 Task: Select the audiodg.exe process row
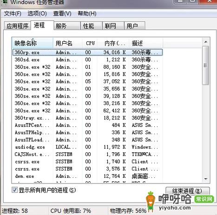pyautogui.click(x=87, y=147)
